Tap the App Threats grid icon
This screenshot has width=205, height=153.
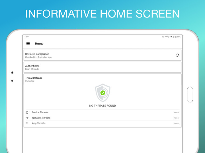pyautogui.click(x=27, y=123)
